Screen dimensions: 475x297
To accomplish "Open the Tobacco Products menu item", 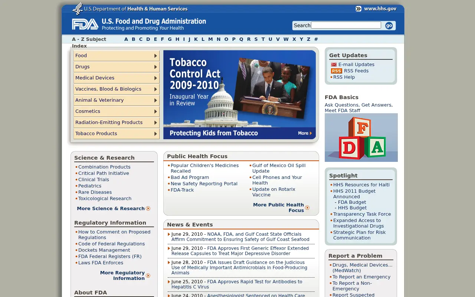I will (x=117, y=134).
